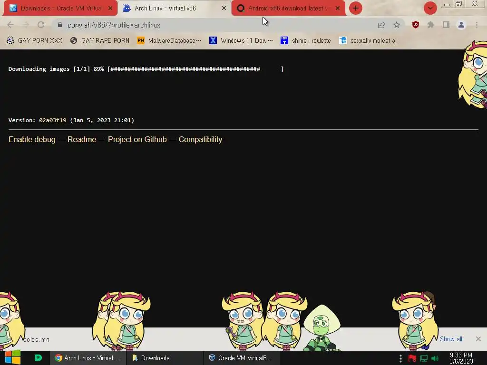This screenshot has height=365, width=487.
Task: Open the Project on Github link
Action: tap(137, 139)
